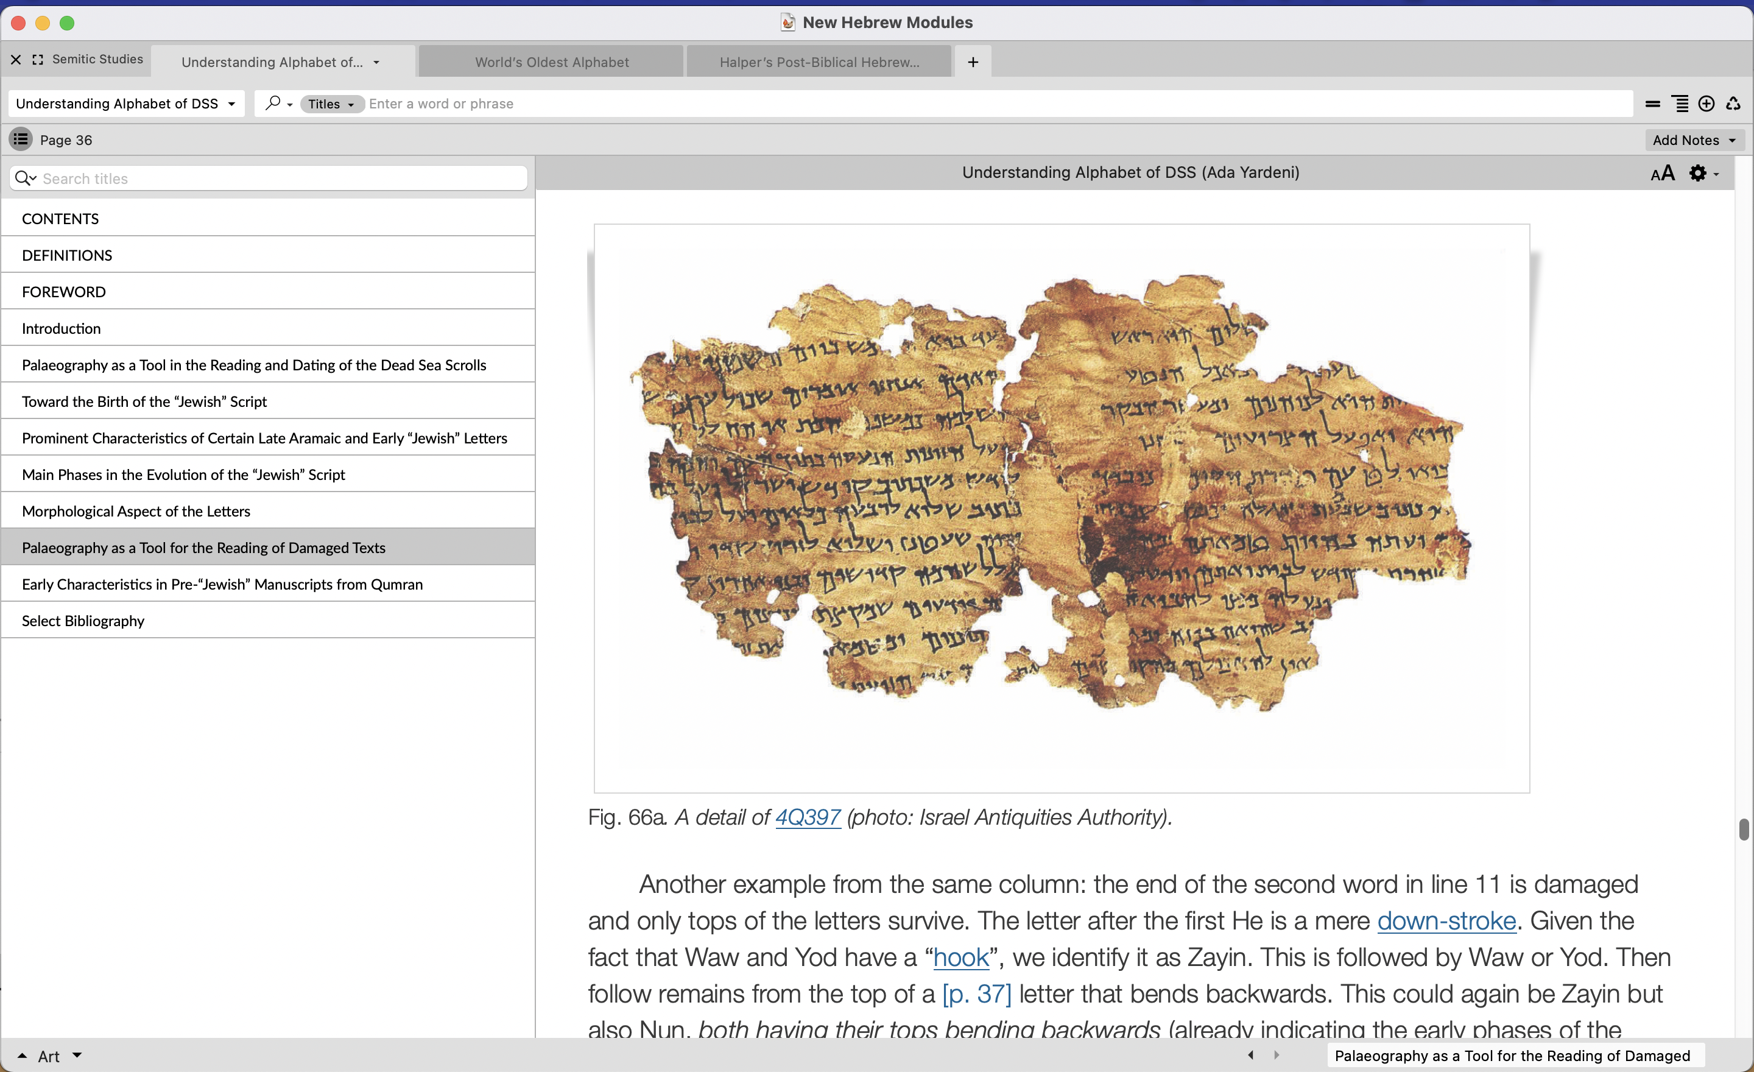This screenshot has width=1754, height=1072.
Task: Open the Understanding Alphabet of DSS module dropdown
Action: coord(126,104)
